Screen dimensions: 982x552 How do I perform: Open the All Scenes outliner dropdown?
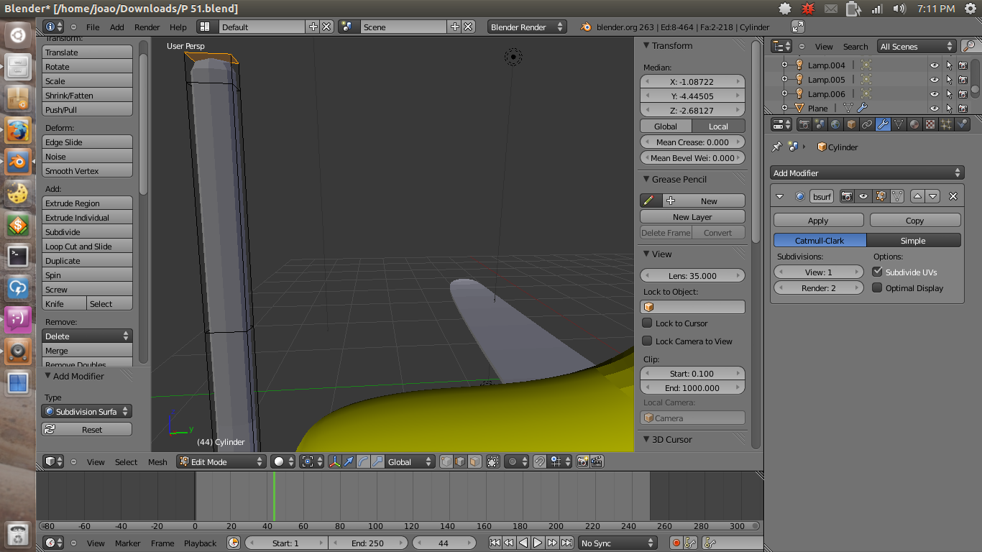point(917,46)
